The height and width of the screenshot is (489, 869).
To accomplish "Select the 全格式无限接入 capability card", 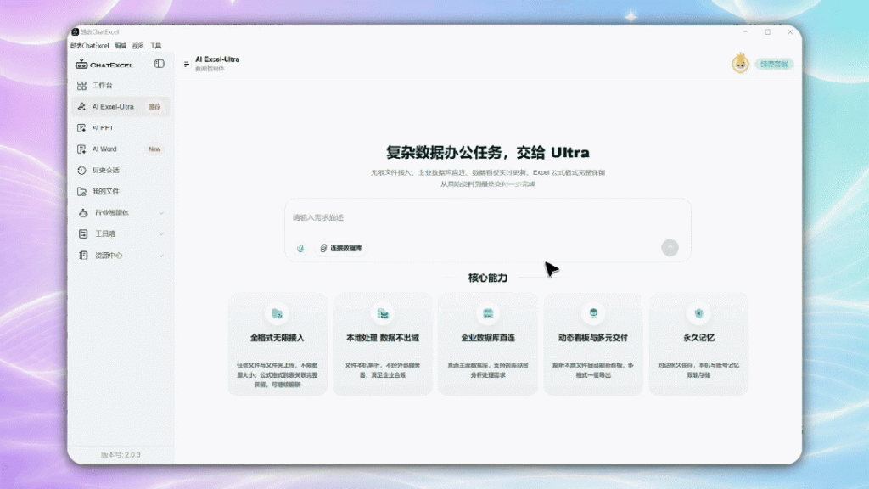I will tap(278, 345).
